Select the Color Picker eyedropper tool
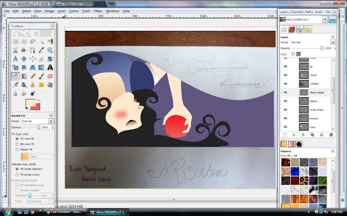This screenshot has width=347, height=216. pos(41,50)
